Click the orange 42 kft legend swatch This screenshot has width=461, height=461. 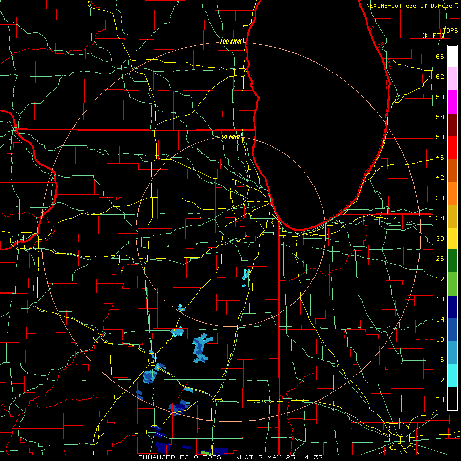click(452, 193)
